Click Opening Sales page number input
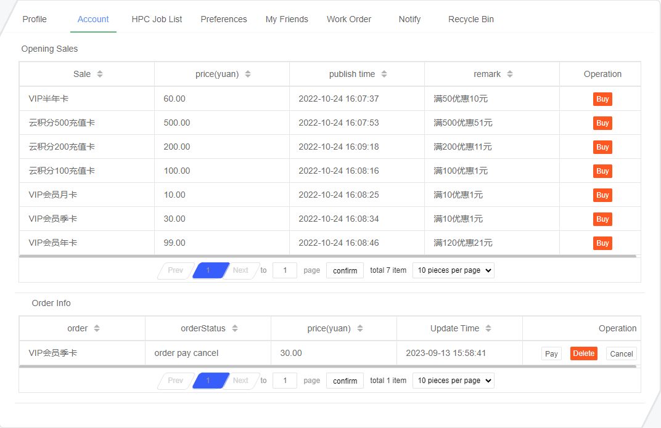This screenshot has width=661, height=428. pos(285,270)
